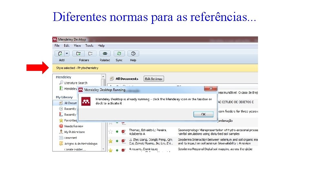The width and height of the screenshot is (310, 174).
Task: Click the 'Arrouays, Dominique' authors cell
Action: click(x=143, y=149)
